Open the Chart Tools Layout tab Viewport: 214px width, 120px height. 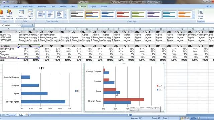(x=93, y=6)
